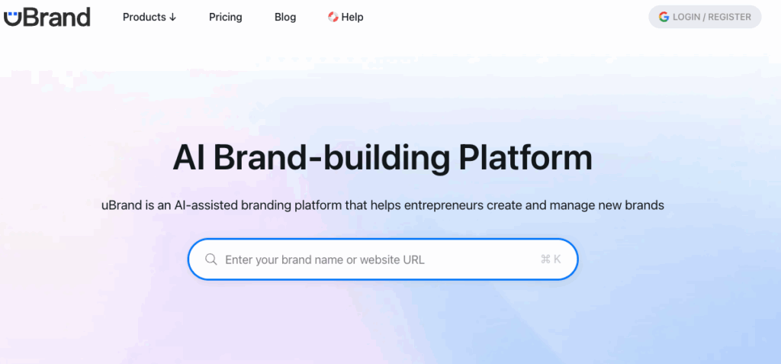Screen dimensions: 781x364
Task: Click the uBrand description sentence below headline
Action: (382, 205)
